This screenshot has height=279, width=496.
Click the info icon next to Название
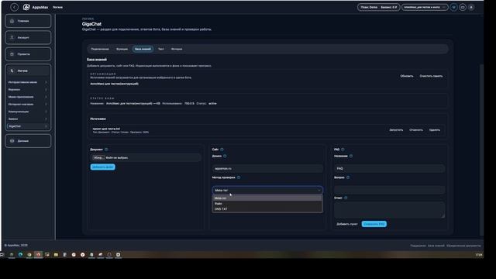point(351,156)
